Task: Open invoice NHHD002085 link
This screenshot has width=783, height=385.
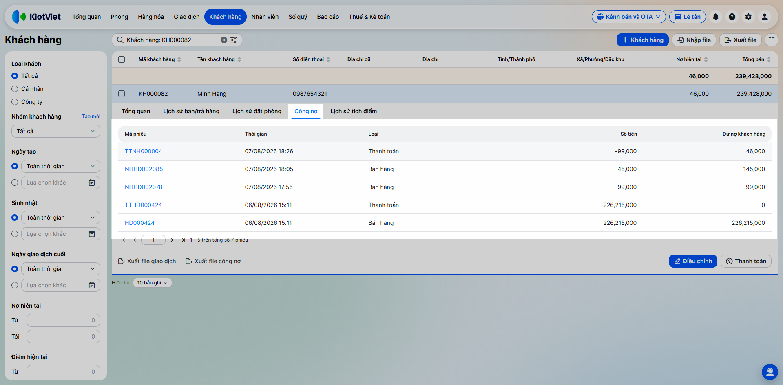Action: 144,169
